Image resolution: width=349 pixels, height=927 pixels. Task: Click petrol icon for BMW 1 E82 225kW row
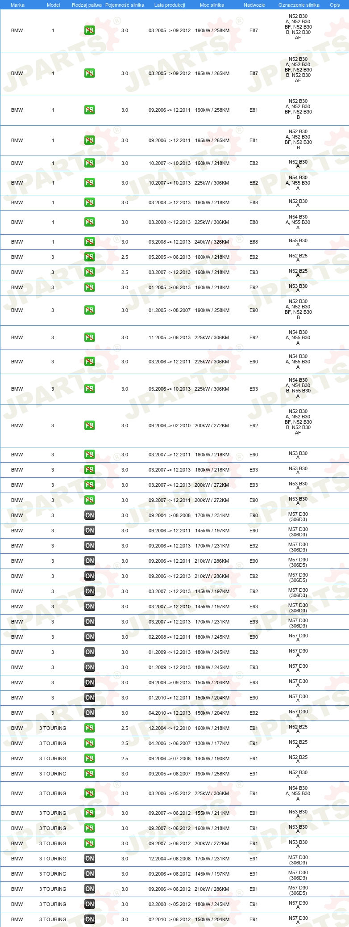coord(89,183)
